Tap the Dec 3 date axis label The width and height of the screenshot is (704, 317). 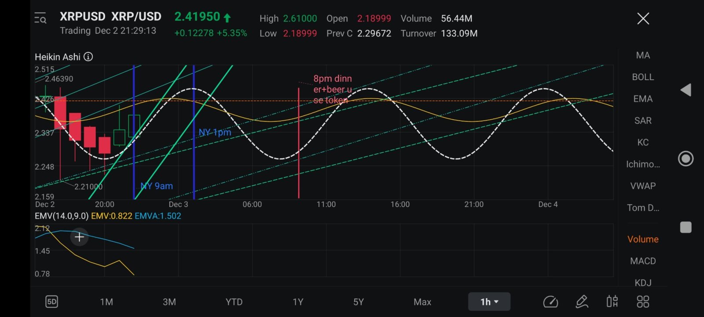(178, 204)
